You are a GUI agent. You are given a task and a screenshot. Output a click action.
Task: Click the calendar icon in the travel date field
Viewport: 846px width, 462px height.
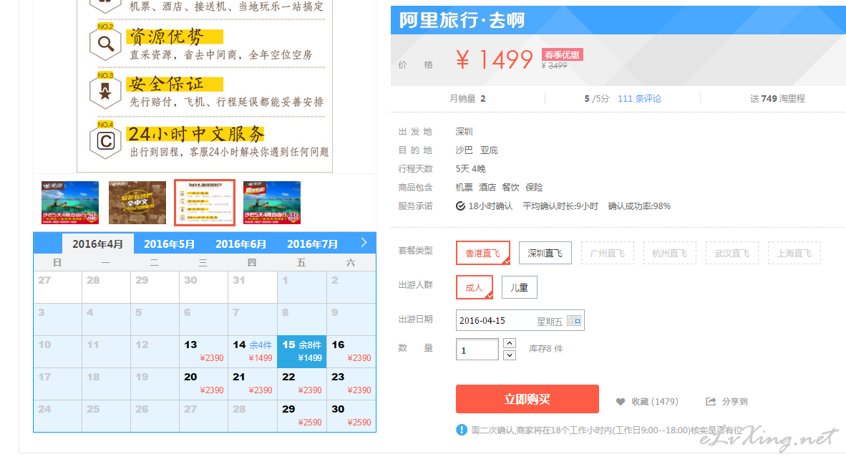click(573, 321)
